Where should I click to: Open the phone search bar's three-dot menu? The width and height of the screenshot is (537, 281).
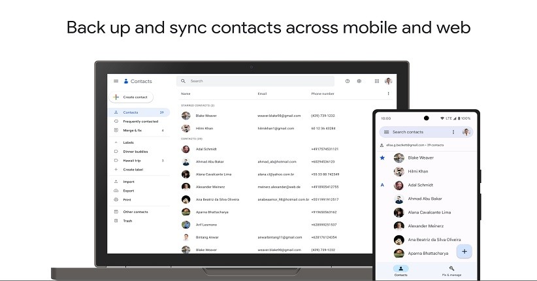tap(453, 132)
